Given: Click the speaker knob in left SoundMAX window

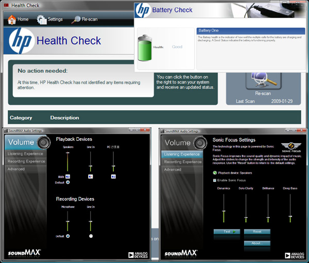Looking at the screenshot, I should point(44,142).
